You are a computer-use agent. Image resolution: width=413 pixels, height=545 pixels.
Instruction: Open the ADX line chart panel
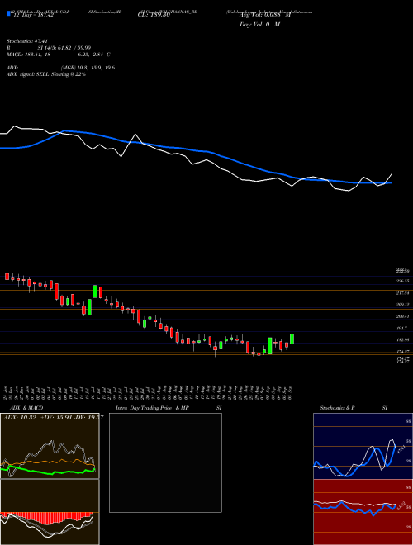click(x=50, y=446)
